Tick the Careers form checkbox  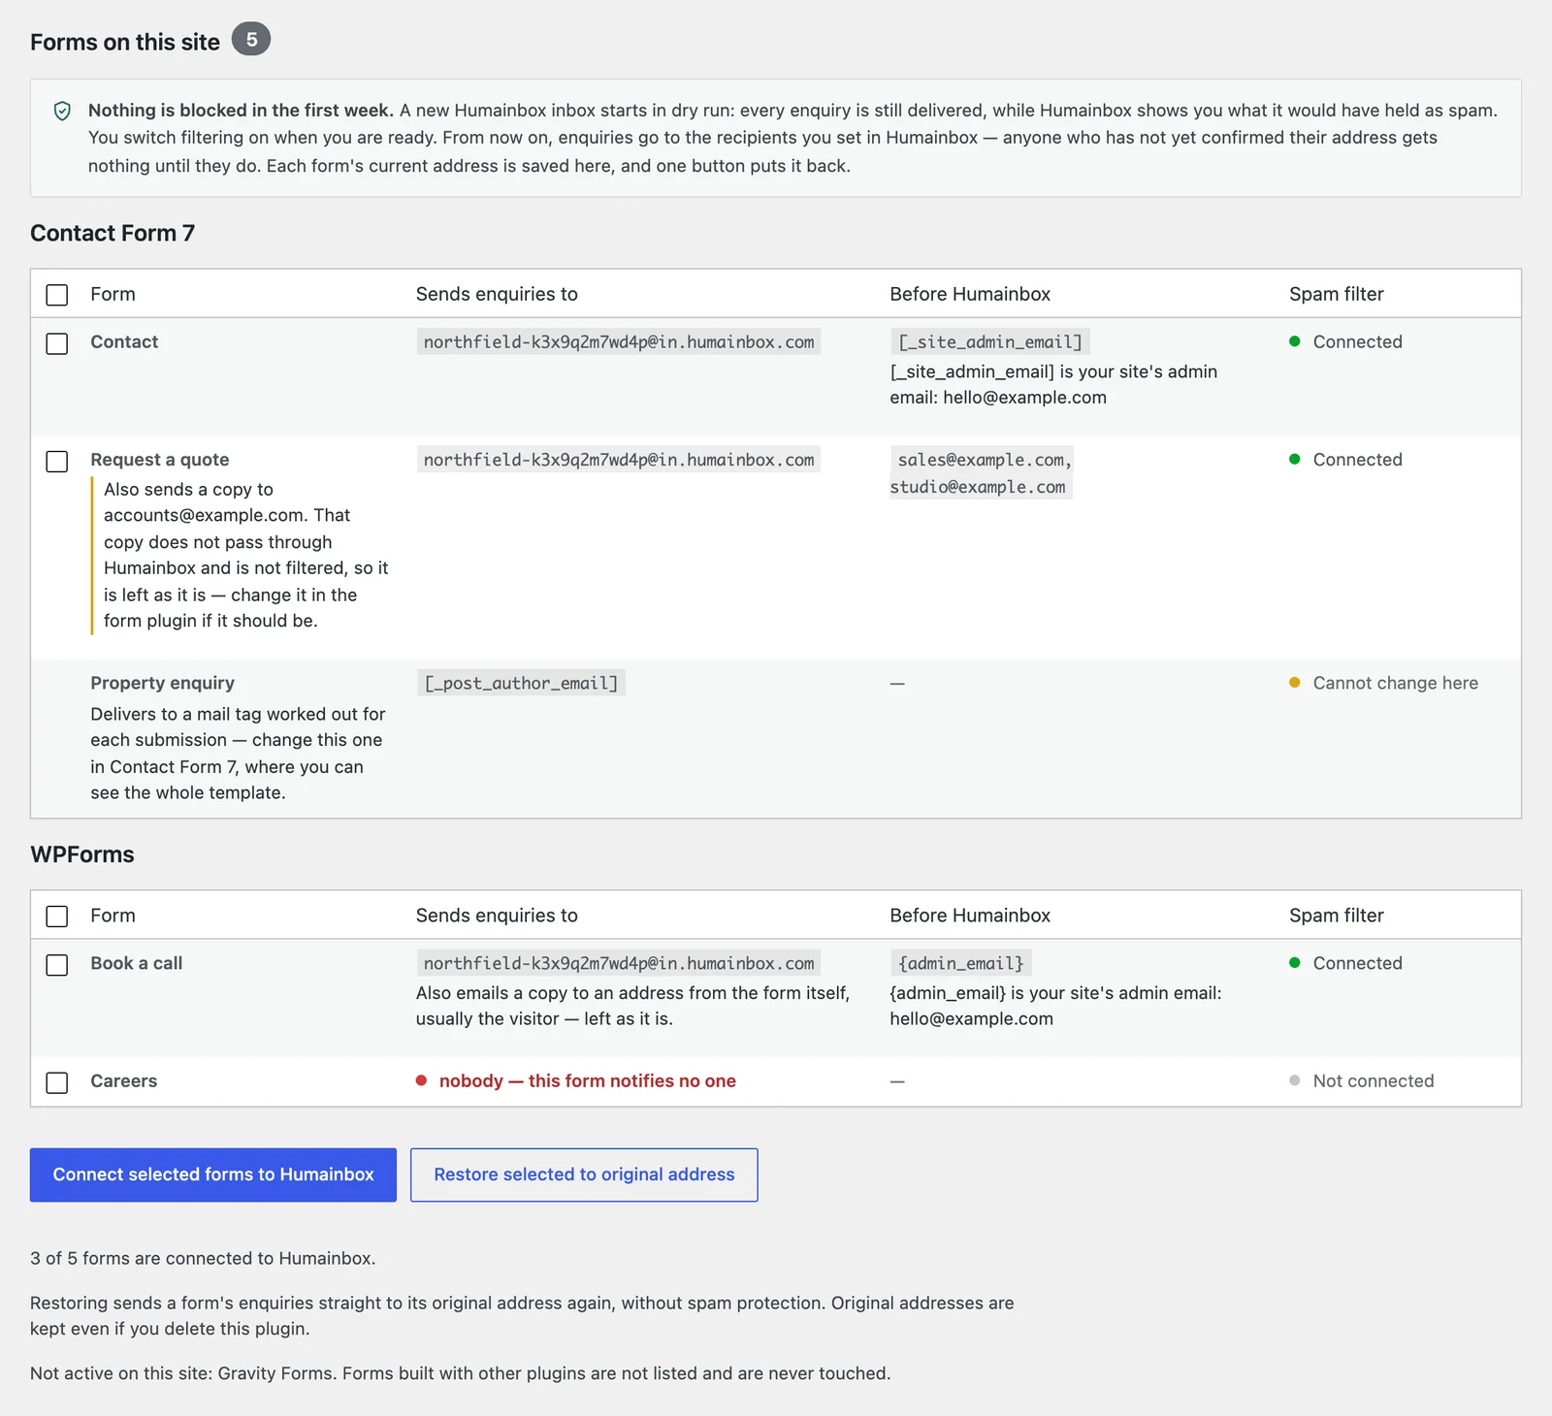pos(57,1082)
